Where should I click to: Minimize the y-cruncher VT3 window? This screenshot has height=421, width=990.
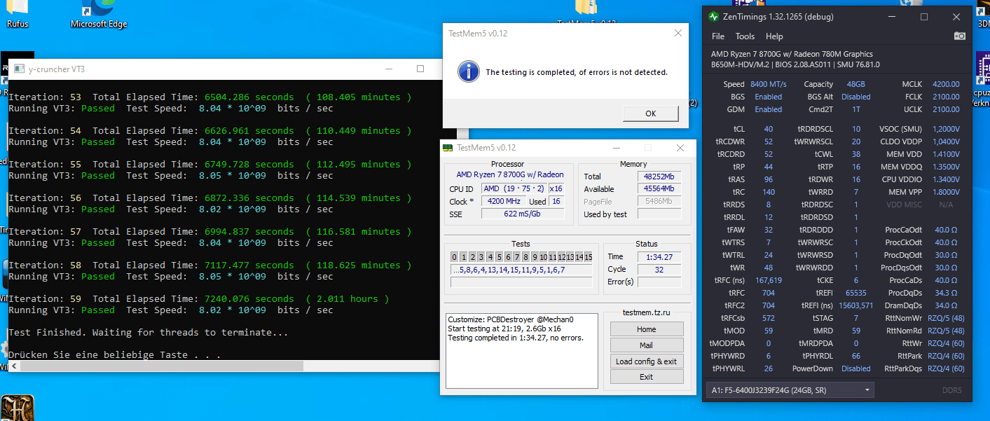pyautogui.click(x=389, y=69)
